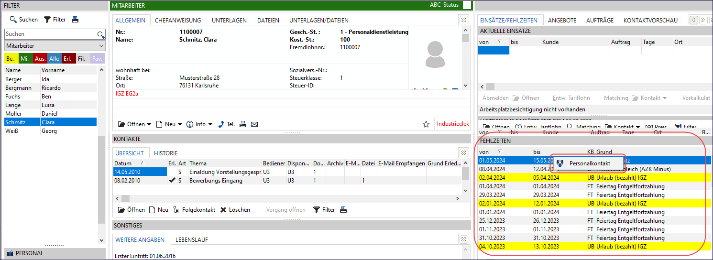
Task: Switch to the Angebote tab
Action: click(x=562, y=21)
